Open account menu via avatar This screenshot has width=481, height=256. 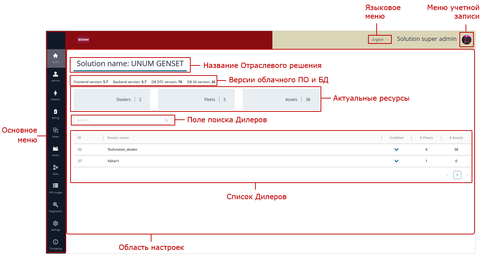pos(467,40)
